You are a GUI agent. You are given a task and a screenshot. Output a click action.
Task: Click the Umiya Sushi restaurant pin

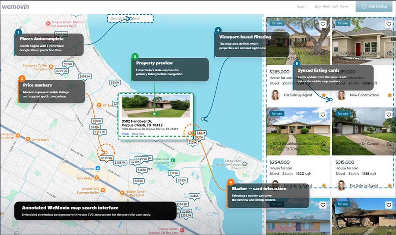(28, 139)
